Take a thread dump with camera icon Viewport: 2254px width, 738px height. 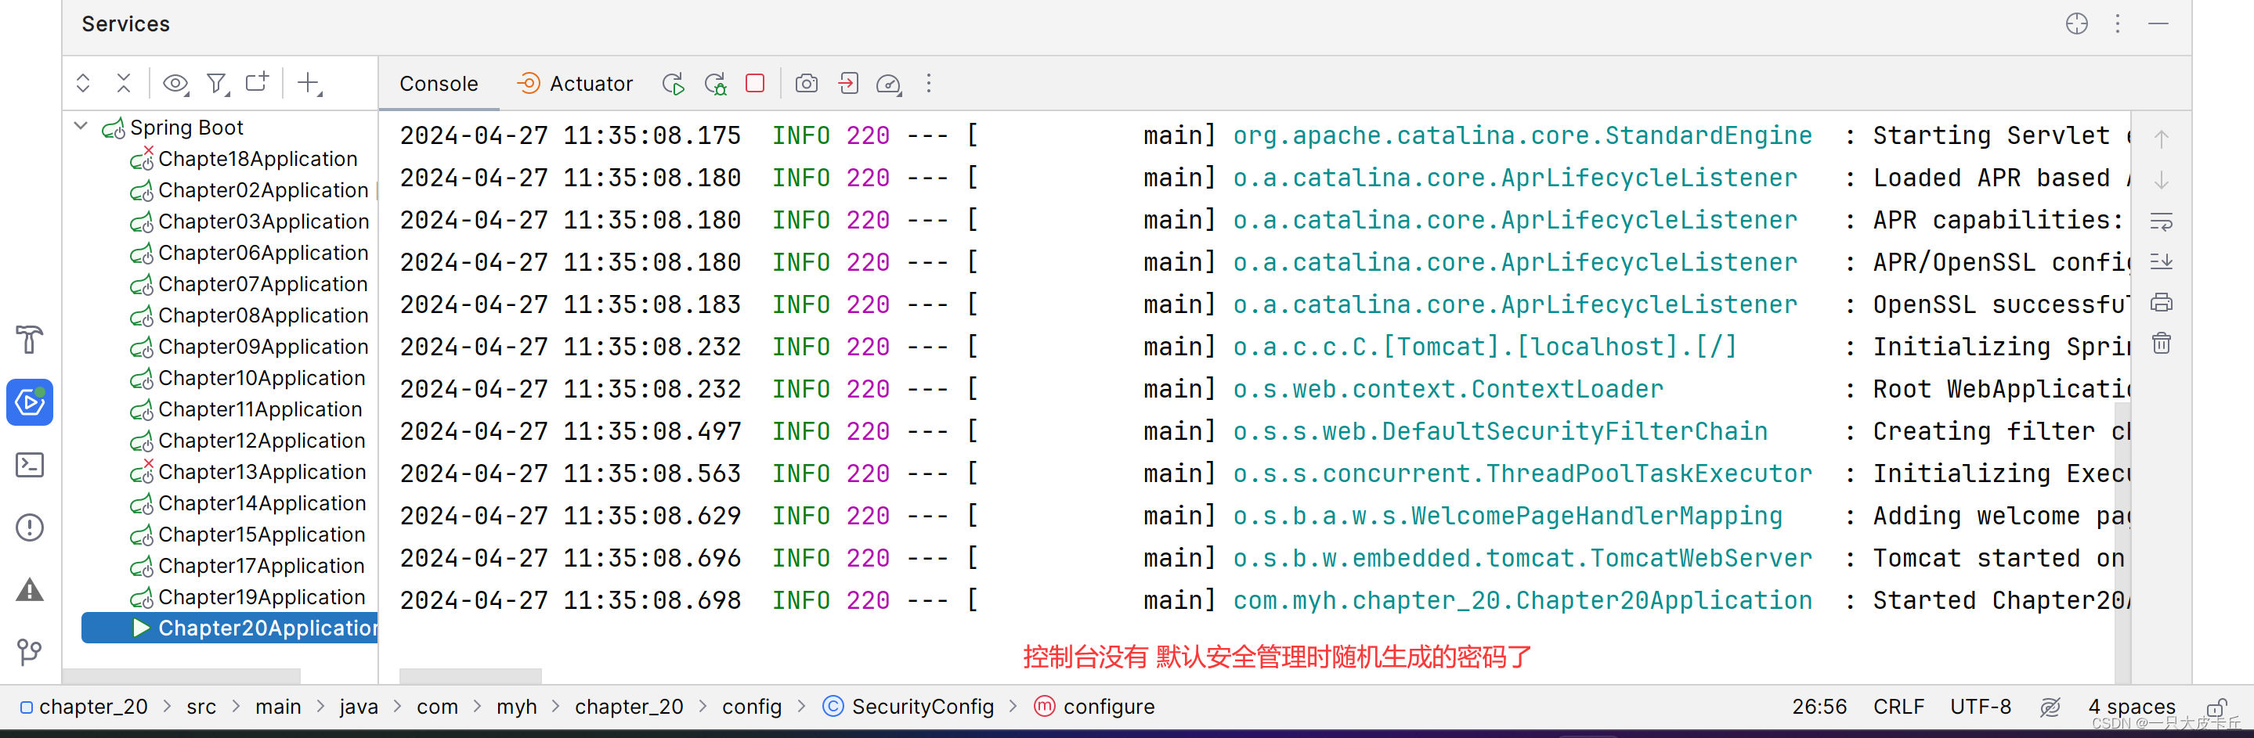806,84
